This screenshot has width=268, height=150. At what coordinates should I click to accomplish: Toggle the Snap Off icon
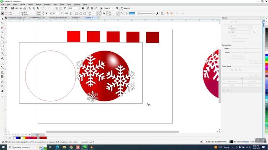click(101, 8)
